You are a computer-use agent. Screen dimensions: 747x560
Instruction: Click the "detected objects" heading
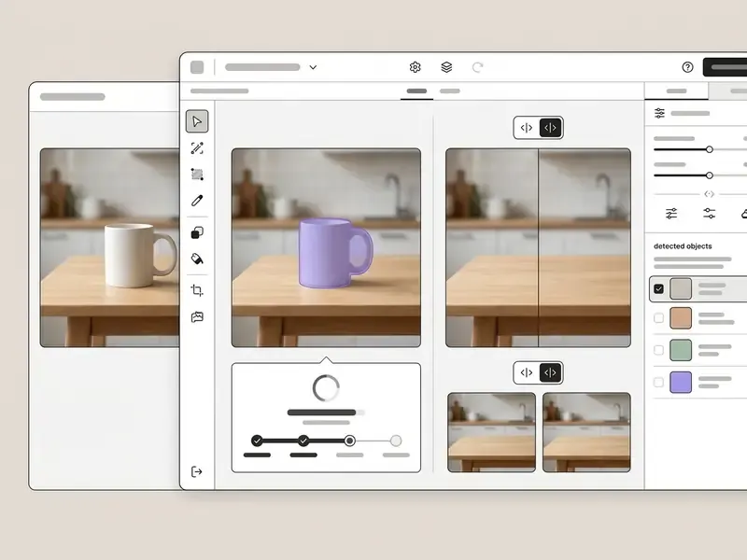(x=683, y=246)
